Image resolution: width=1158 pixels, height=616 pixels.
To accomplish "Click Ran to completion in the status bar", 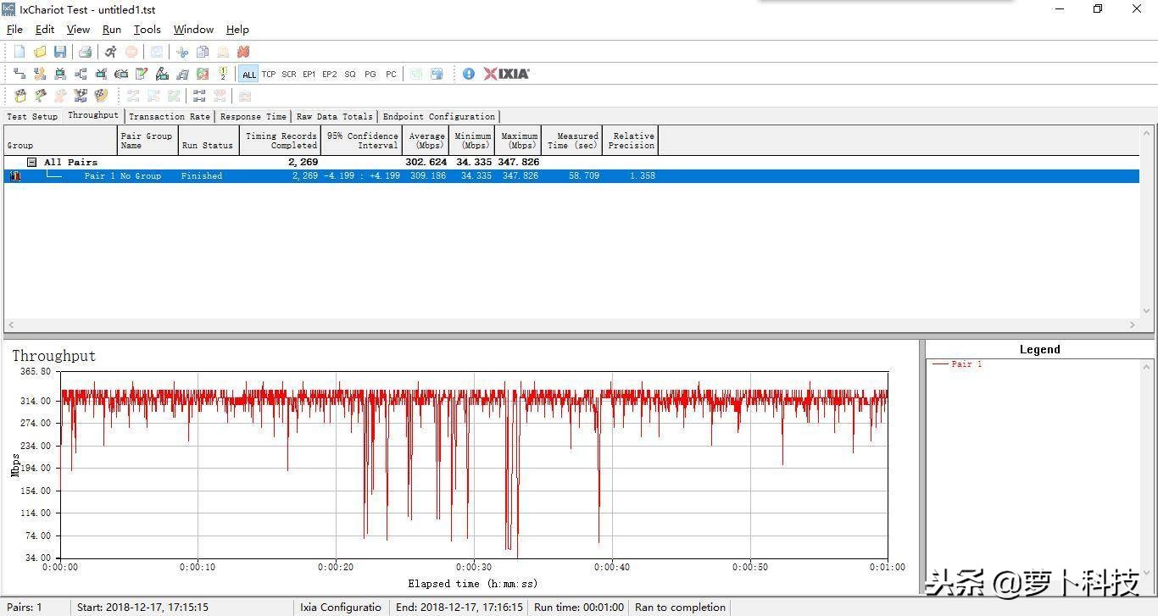I will 679,607.
